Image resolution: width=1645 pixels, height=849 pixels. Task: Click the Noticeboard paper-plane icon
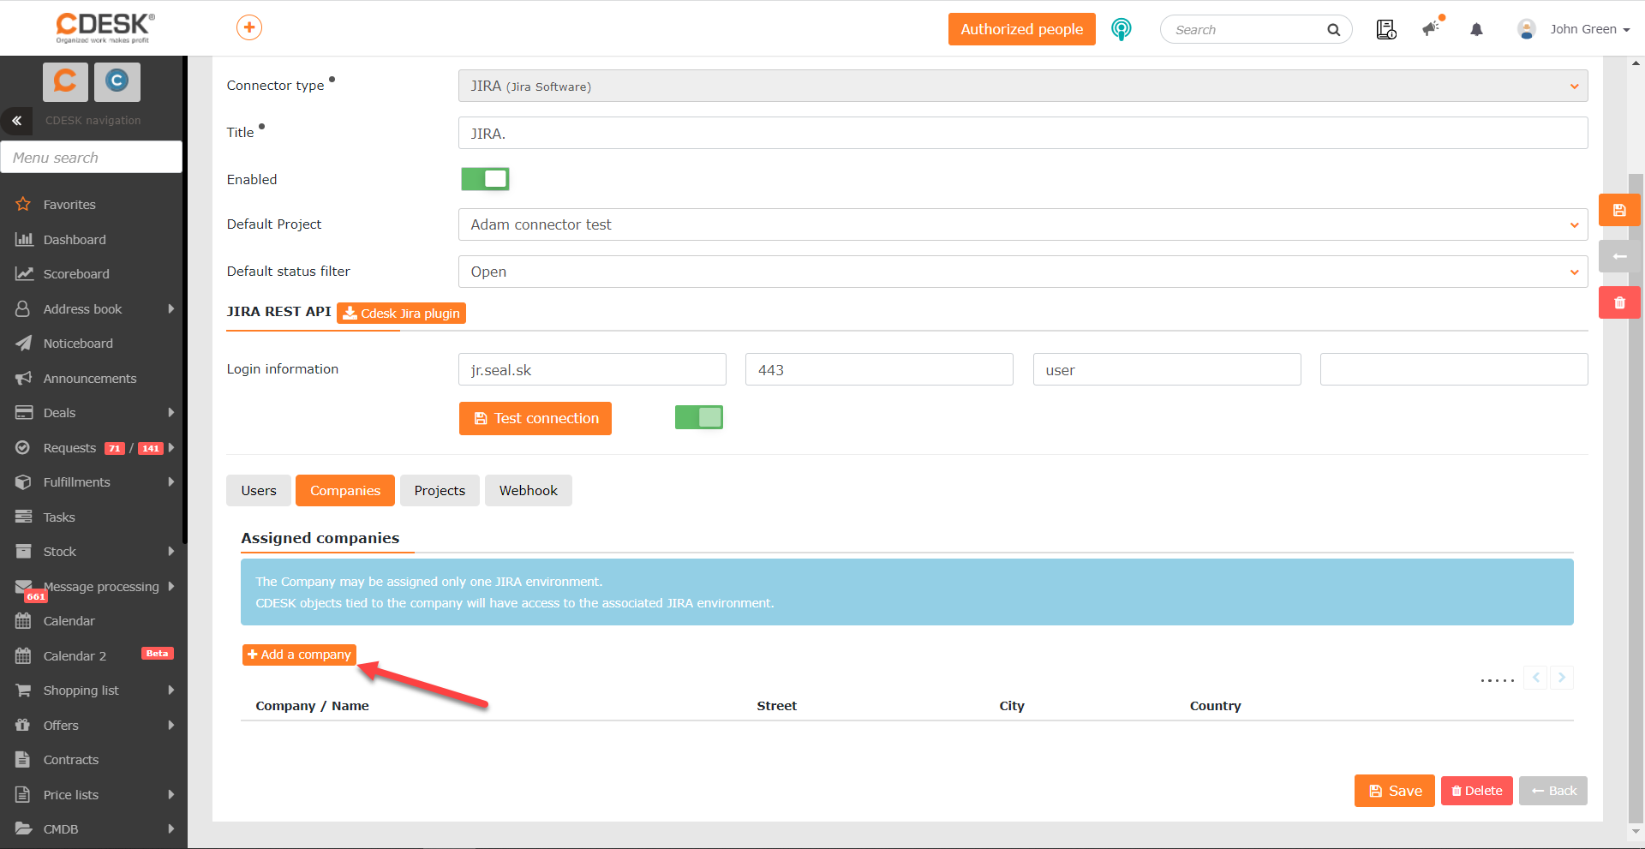coord(23,344)
